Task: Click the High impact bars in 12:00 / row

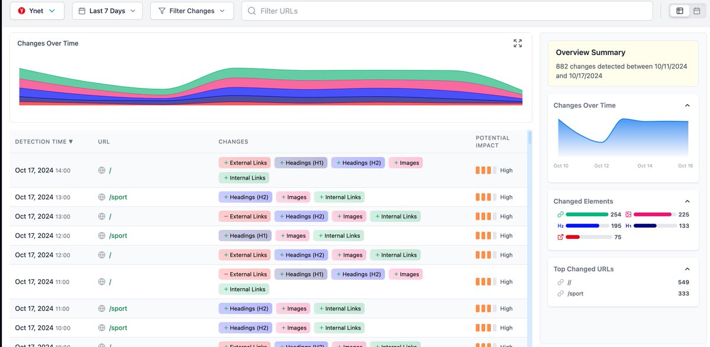Action: 485,255
